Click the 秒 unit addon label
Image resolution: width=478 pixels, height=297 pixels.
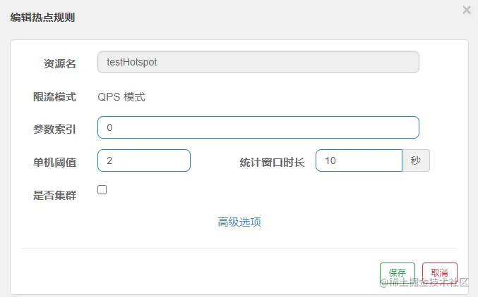(416, 160)
